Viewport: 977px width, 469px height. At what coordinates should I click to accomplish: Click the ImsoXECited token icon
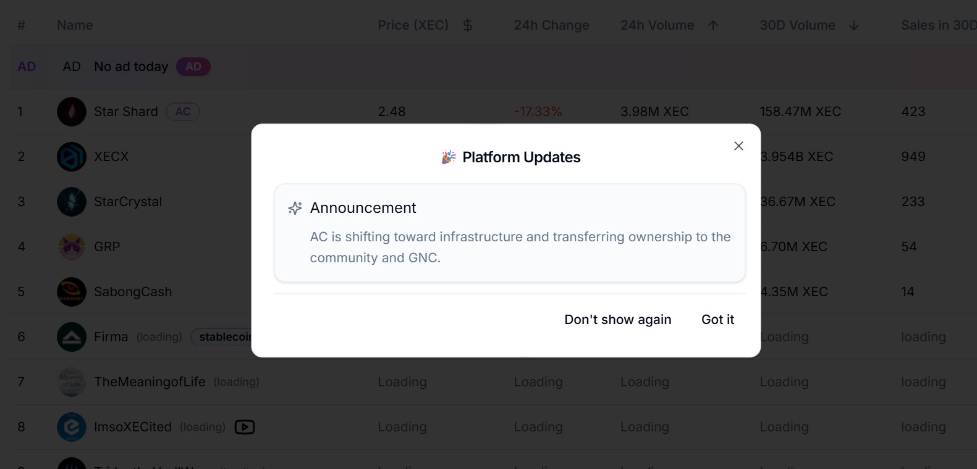pos(72,427)
